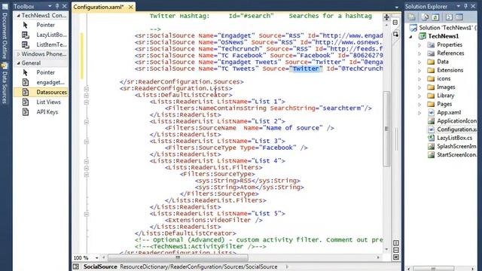482x271 pixels.
Task: Select the StartScreenIcon file
Action: coord(452,155)
